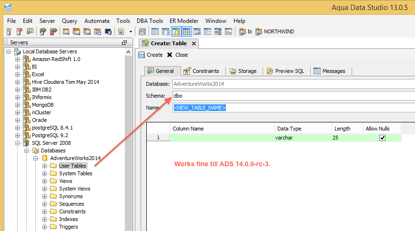Screen dimensions: 415x231
Task: Open the Window menu
Action: click(x=216, y=21)
